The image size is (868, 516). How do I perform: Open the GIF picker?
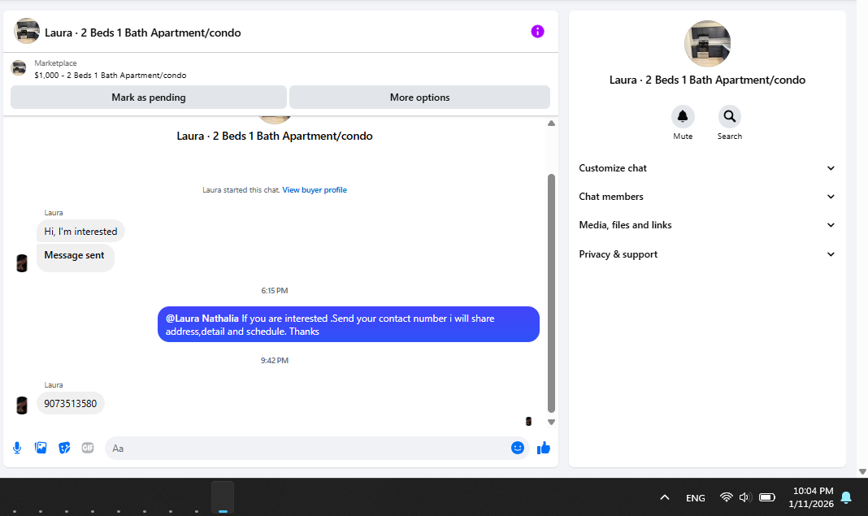click(x=88, y=448)
